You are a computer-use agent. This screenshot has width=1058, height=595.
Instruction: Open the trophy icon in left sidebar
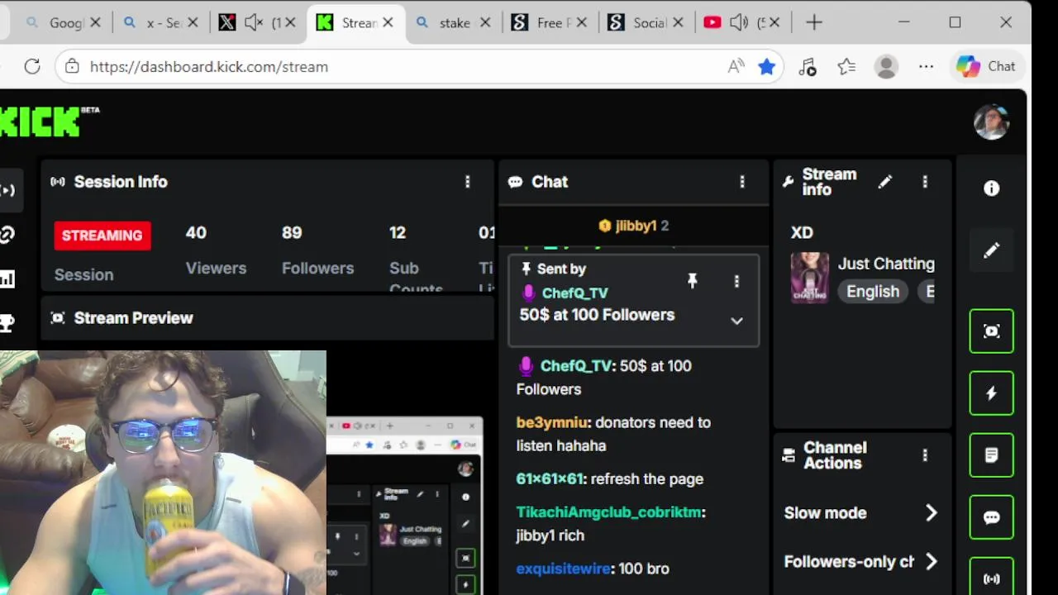(7, 323)
